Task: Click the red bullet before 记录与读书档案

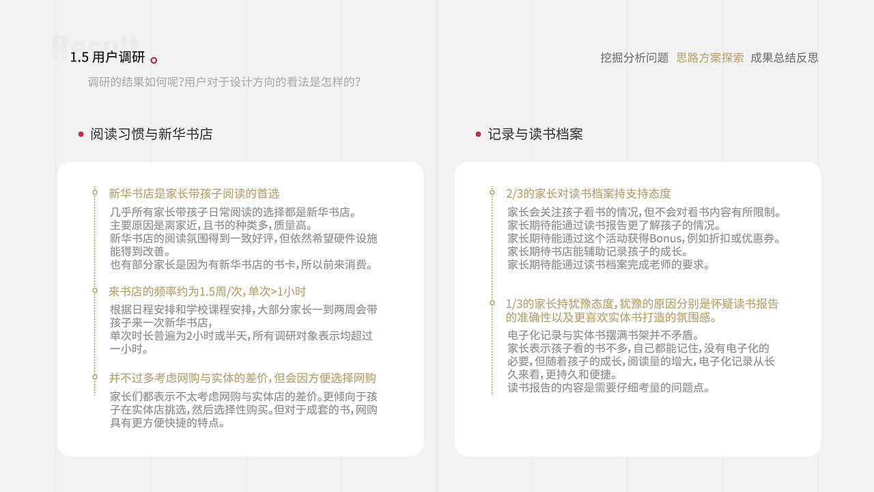Action: (478, 134)
